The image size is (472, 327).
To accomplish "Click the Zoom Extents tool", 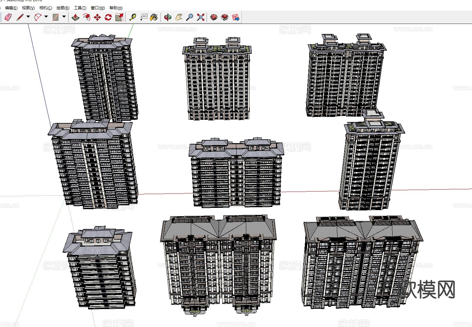I will 200,17.
